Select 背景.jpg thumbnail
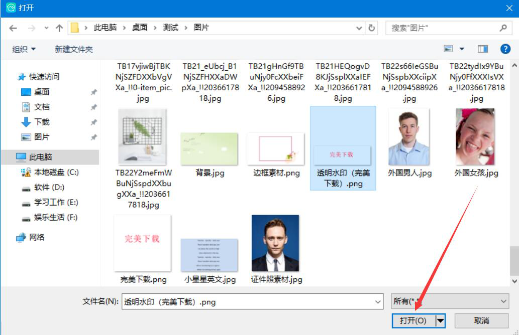Image resolution: width=519 pixels, height=335 pixels. (x=209, y=148)
